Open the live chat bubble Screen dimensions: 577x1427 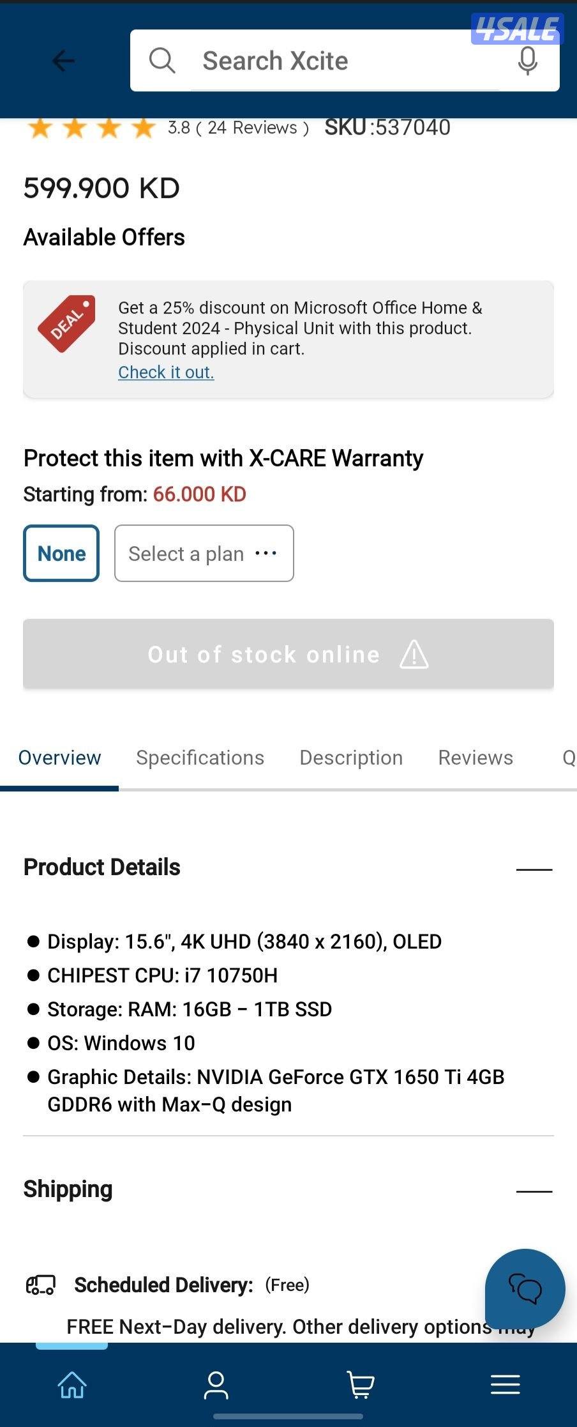coord(525,1288)
